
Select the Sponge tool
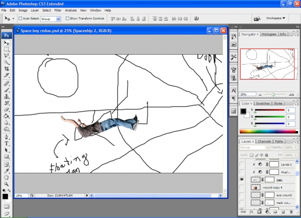coord(7,129)
